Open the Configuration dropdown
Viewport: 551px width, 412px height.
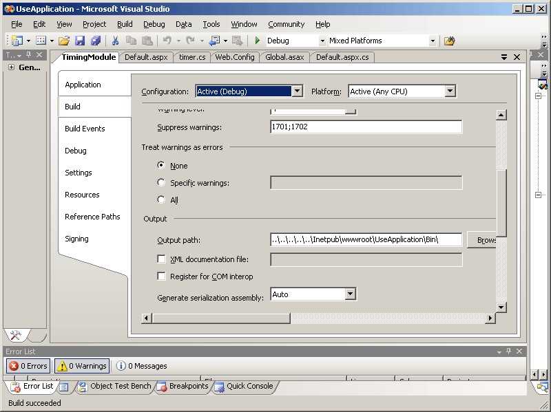pyautogui.click(x=297, y=91)
